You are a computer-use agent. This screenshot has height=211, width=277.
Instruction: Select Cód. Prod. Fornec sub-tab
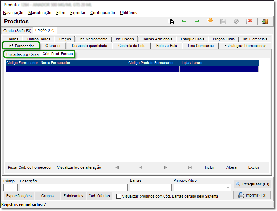[58, 54]
